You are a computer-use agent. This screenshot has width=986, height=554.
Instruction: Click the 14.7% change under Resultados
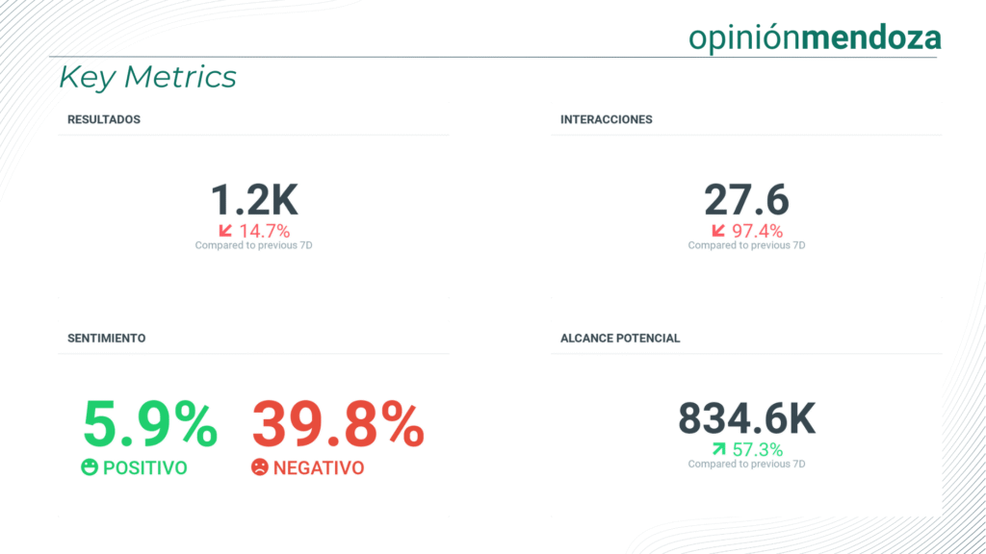coord(264,231)
